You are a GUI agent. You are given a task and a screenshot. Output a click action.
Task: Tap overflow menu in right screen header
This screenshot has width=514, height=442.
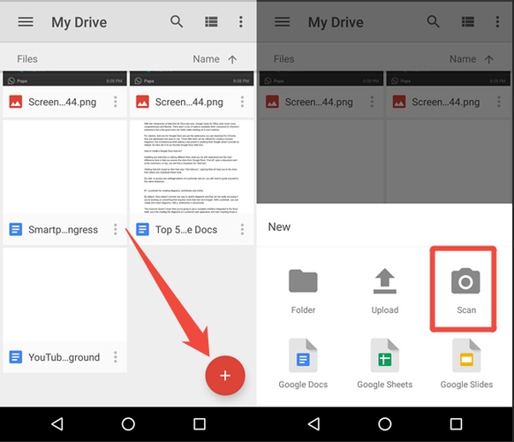497,22
